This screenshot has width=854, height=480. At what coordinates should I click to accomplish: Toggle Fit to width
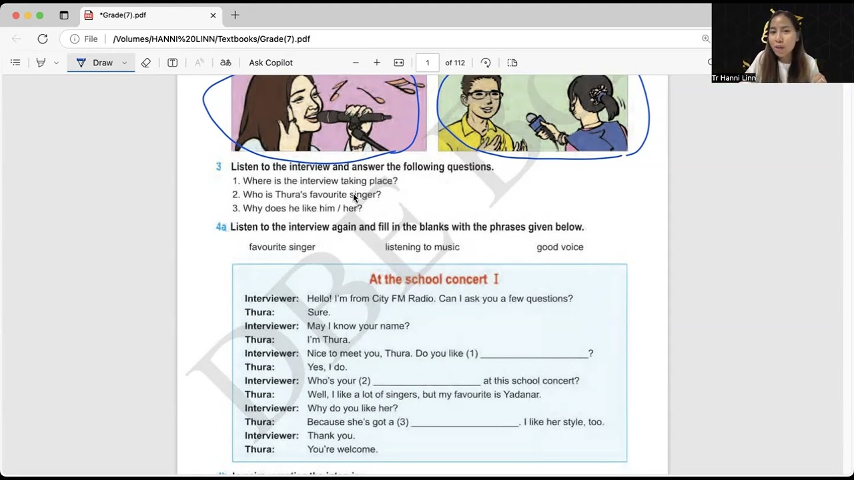[x=399, y=63]
